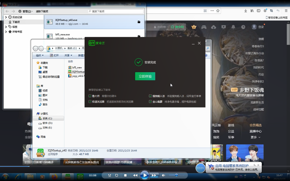
Task: Open 最近访问的位置 in Explorer
Action: tap(49, 77)
